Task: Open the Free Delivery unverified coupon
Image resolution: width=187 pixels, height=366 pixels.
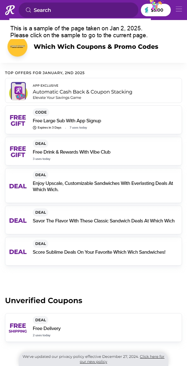Action: tap(93, 328)
